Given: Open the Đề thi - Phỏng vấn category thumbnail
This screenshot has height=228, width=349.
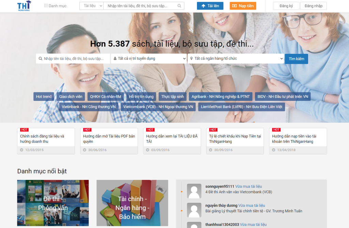Looking at the screenshot, I should click(x=53, y=203).
